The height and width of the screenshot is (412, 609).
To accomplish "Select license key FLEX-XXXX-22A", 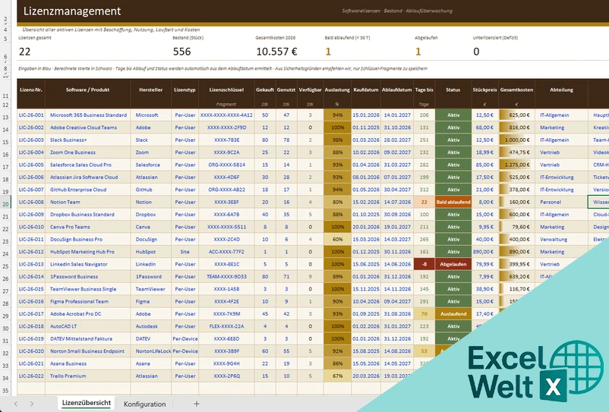I will [x=226, y=326].
